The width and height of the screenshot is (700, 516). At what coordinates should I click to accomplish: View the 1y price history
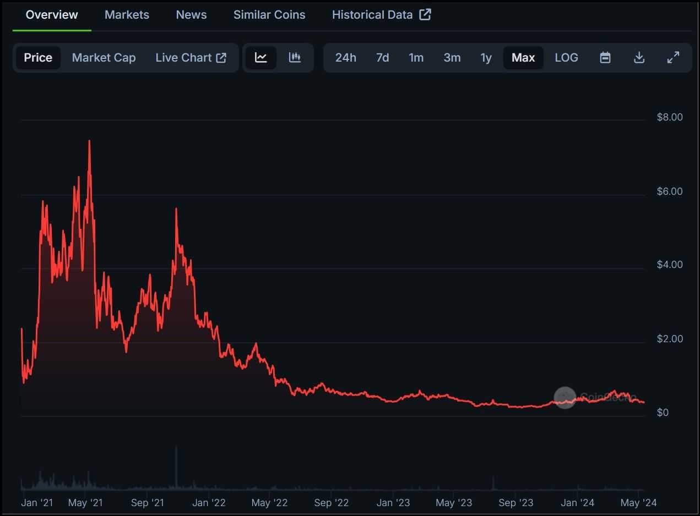[486, 57]
